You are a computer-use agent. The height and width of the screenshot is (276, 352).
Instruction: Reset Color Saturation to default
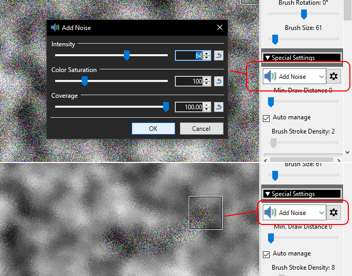point(219,81)
